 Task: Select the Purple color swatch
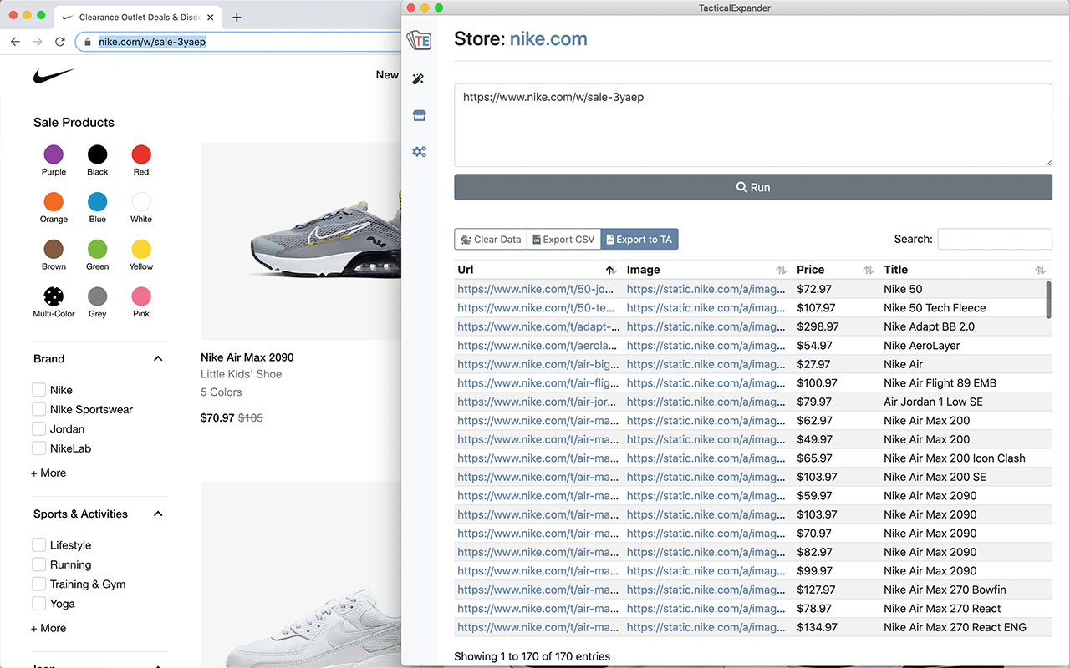pyautogui.click(x=53, y=154)
